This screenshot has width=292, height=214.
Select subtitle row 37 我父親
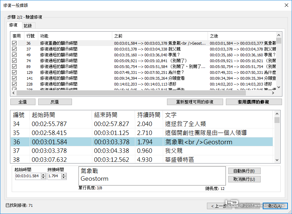pos(142,151)
